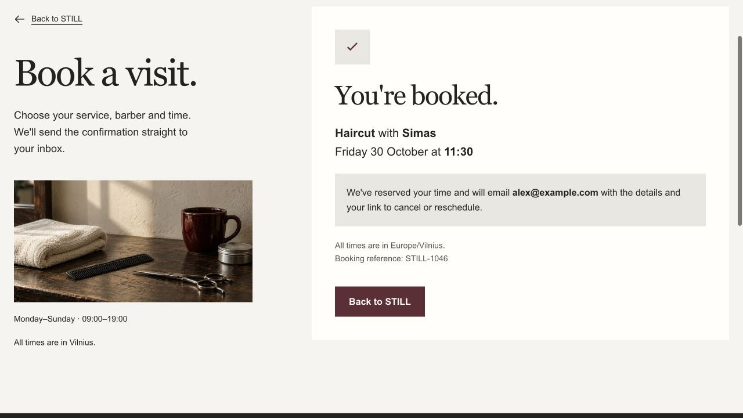Click the dark footer bar at bottom
This screenshot has height=418, width=743.
tap(371, 416)
